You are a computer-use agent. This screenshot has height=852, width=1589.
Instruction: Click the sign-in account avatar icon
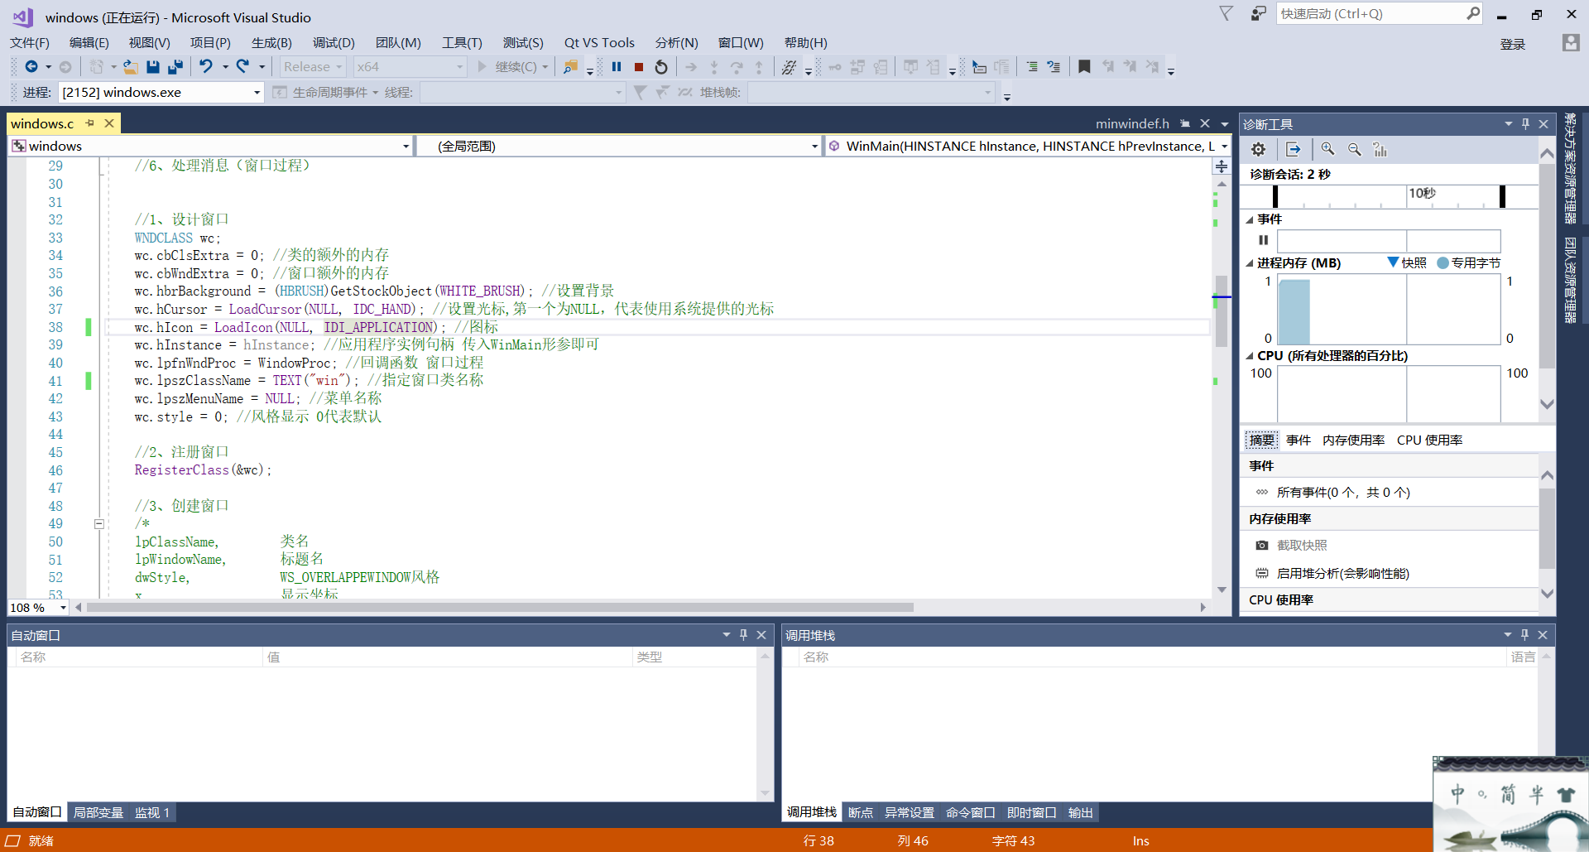tap(1570, 43)
